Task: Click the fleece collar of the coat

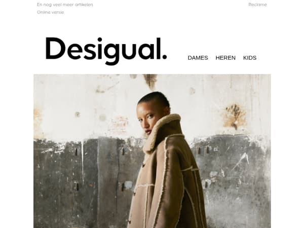Action: pos(159,132)
